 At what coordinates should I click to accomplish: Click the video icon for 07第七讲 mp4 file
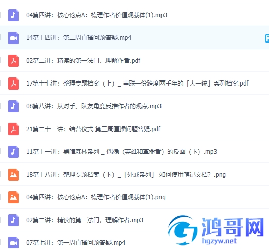click(x=14, y=243)
